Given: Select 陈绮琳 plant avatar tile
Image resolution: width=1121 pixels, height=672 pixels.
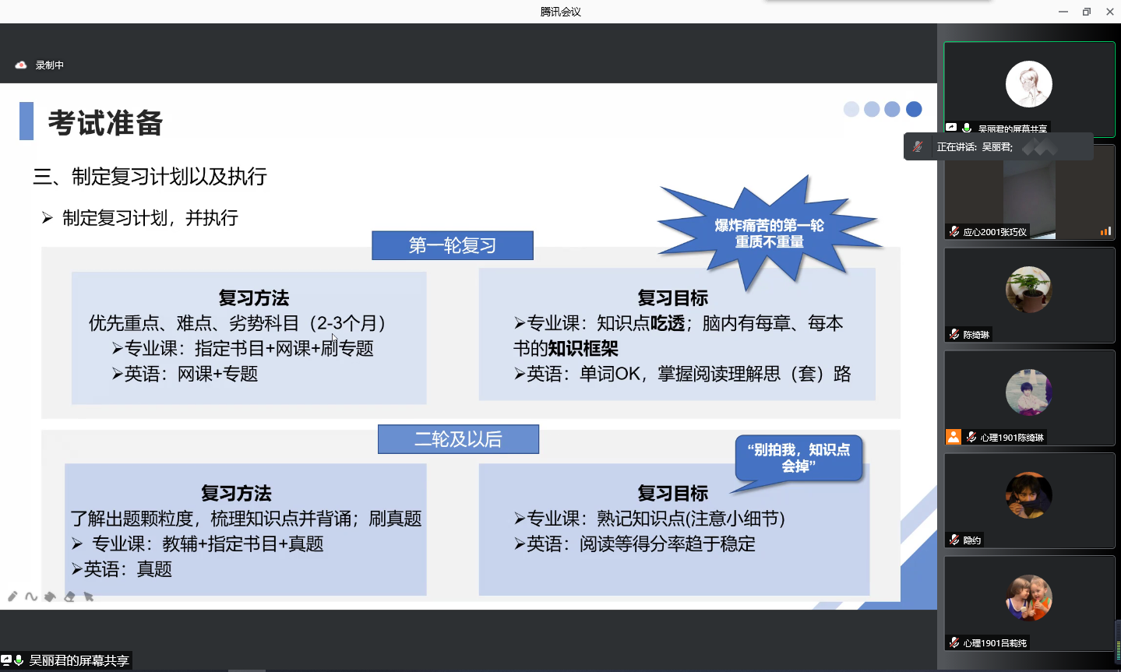Looking at the screenshot, I should point(1028,290).
